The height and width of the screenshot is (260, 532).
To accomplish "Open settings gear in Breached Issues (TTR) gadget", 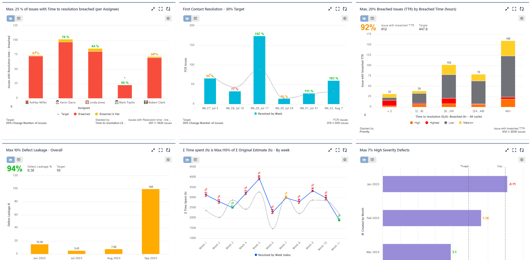I will 522,18.
